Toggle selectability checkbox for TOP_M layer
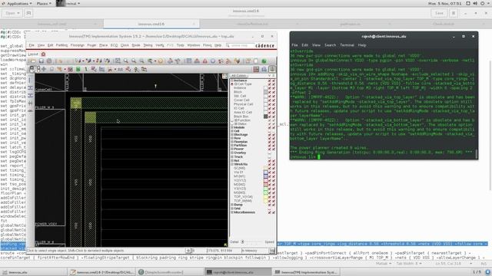 tap(274, 201)
